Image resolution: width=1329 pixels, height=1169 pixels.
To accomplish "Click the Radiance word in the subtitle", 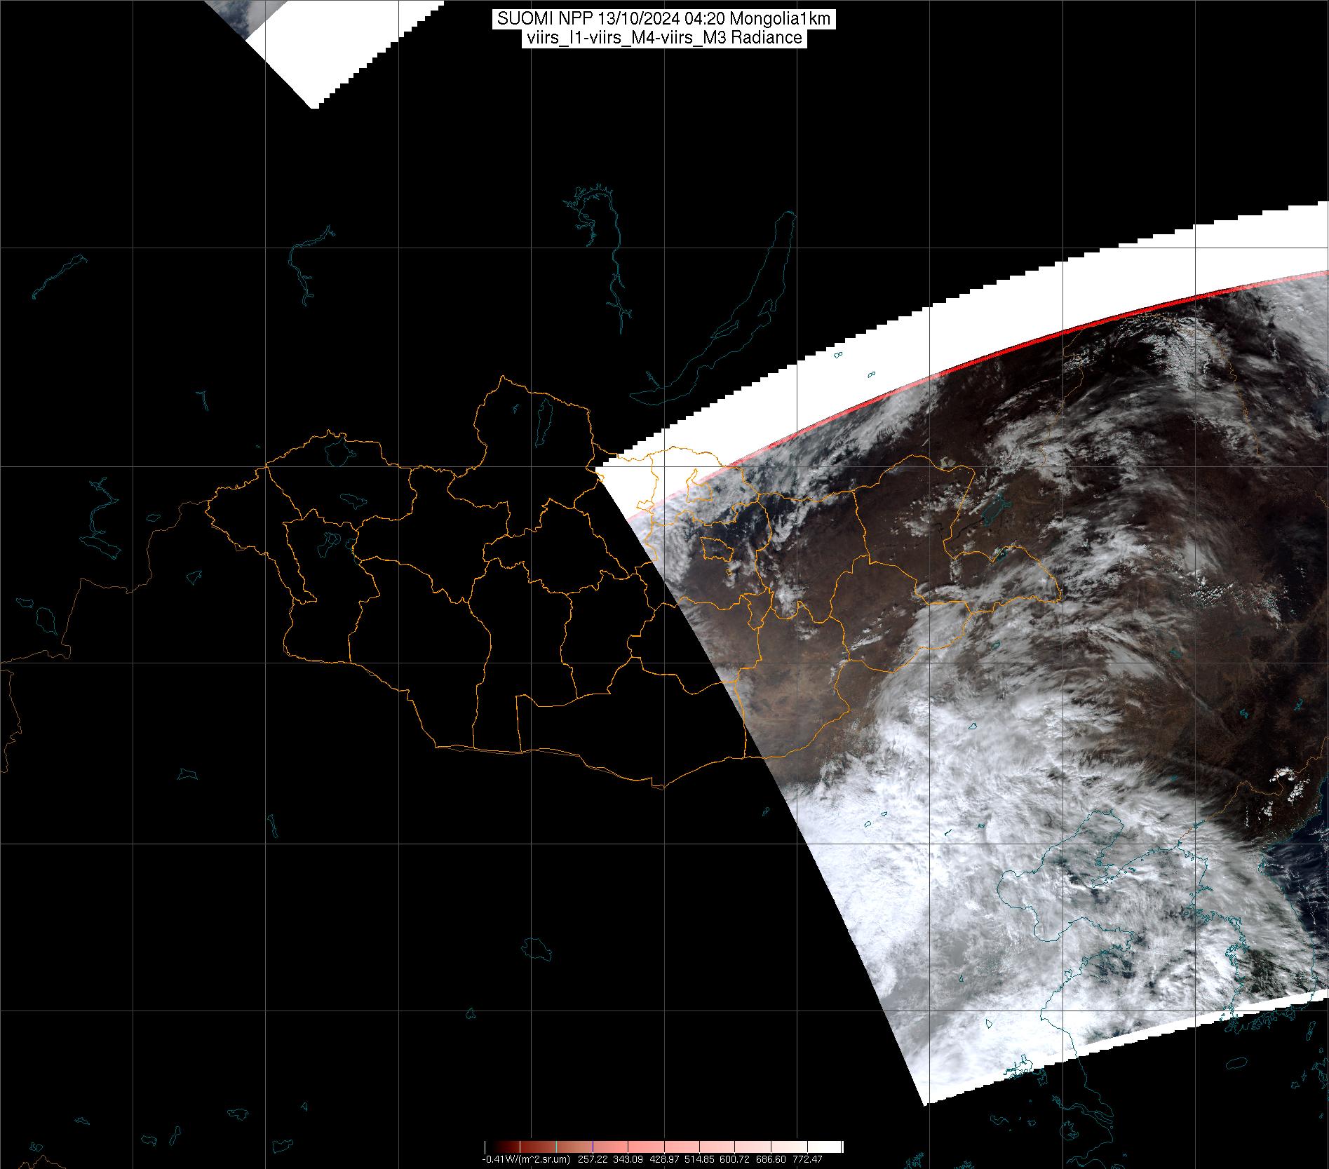I will (767, 39).
